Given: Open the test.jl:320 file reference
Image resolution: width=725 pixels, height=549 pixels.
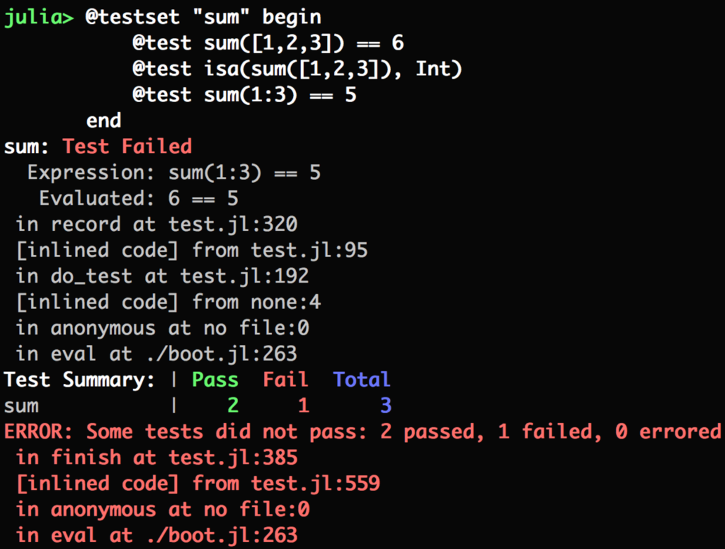Looking at the screenshot, I should 233,224.
